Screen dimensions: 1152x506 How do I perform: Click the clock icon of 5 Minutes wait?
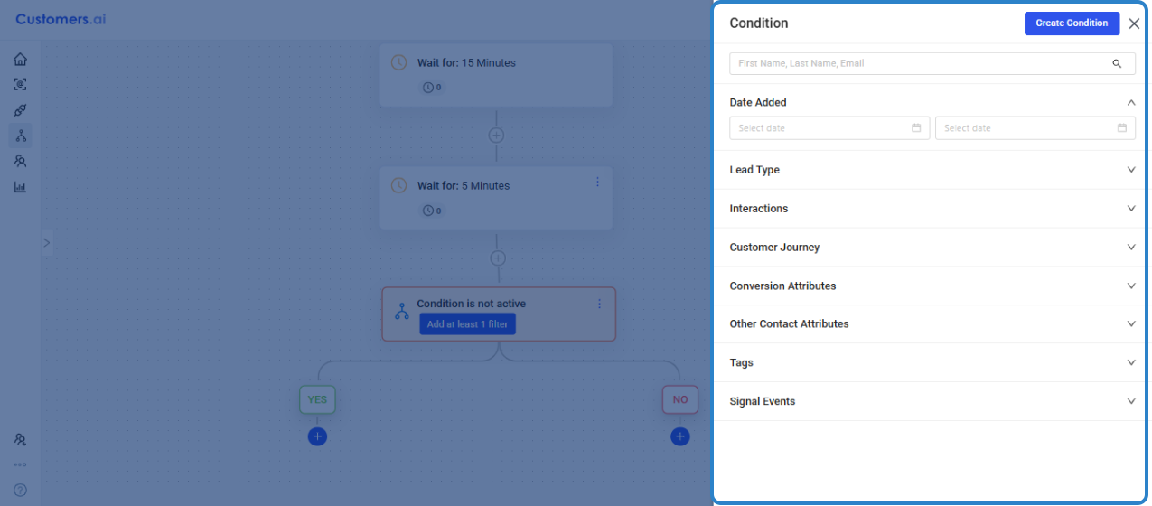398,185
